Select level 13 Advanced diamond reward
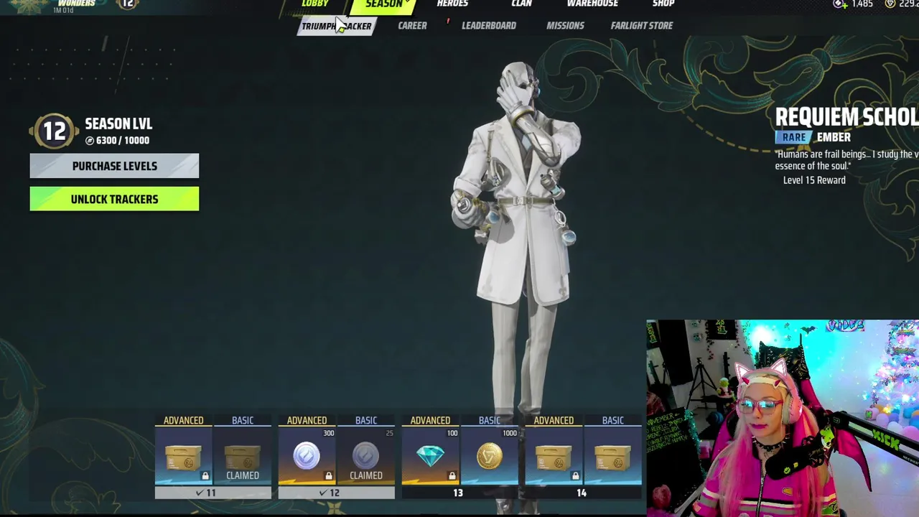919x517 pixels. pos(430,456)
